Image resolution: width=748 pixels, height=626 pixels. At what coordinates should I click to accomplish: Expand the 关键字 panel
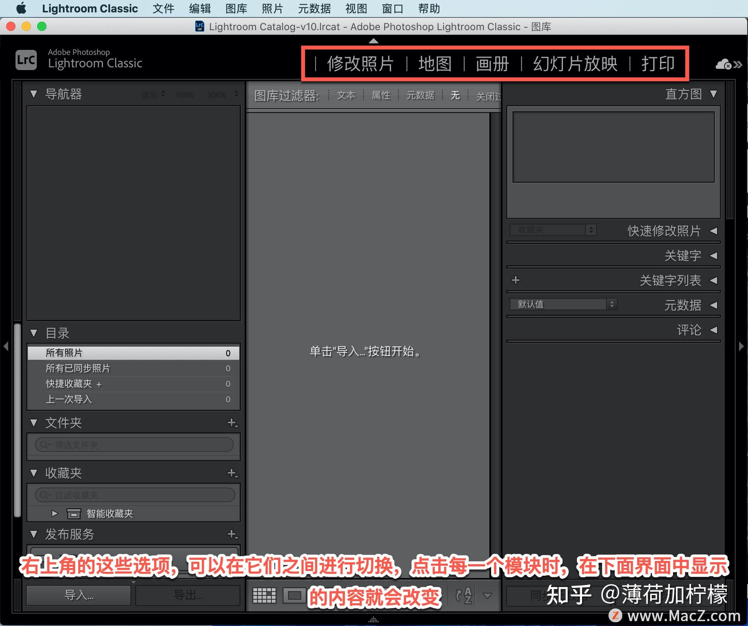713,256
